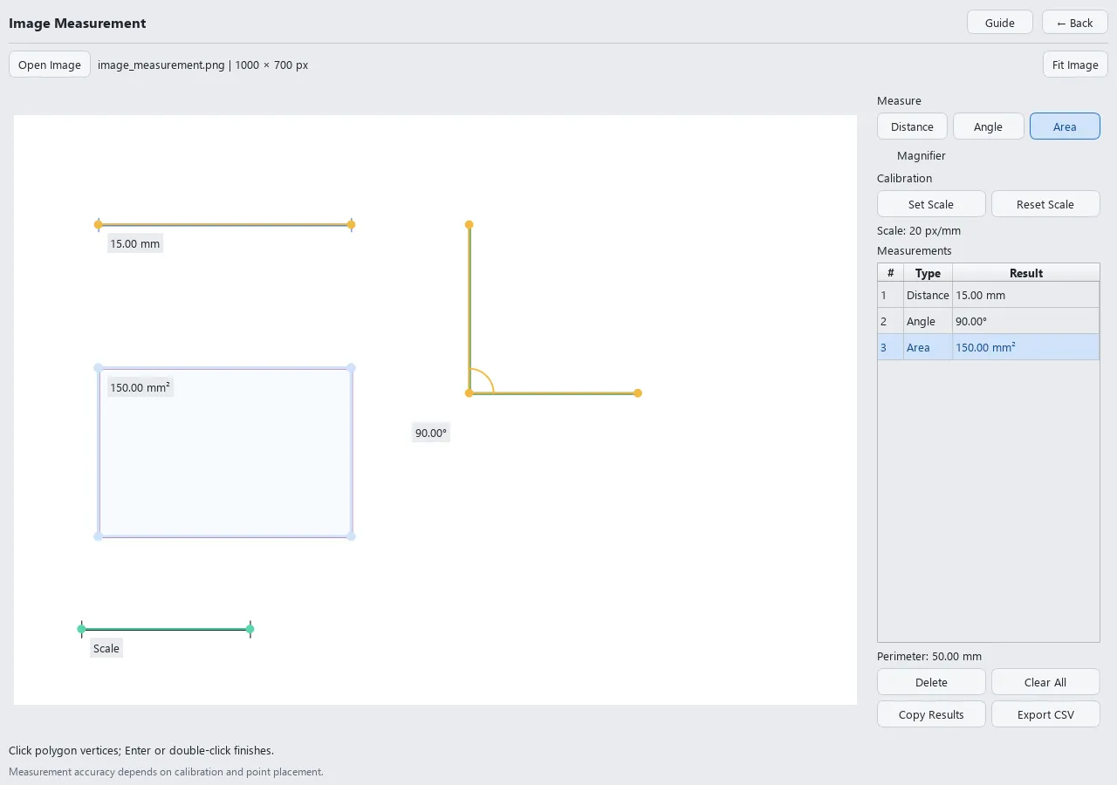This screenshot has width=1117, height=785.
Task: Click the Scale label on canvas
Action: (106, 648)
